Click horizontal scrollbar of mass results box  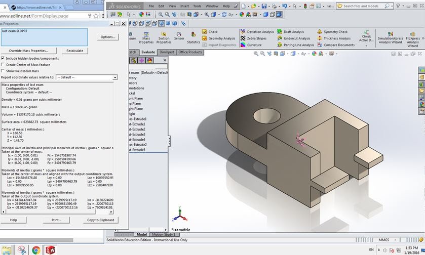[x=57, y=211]
